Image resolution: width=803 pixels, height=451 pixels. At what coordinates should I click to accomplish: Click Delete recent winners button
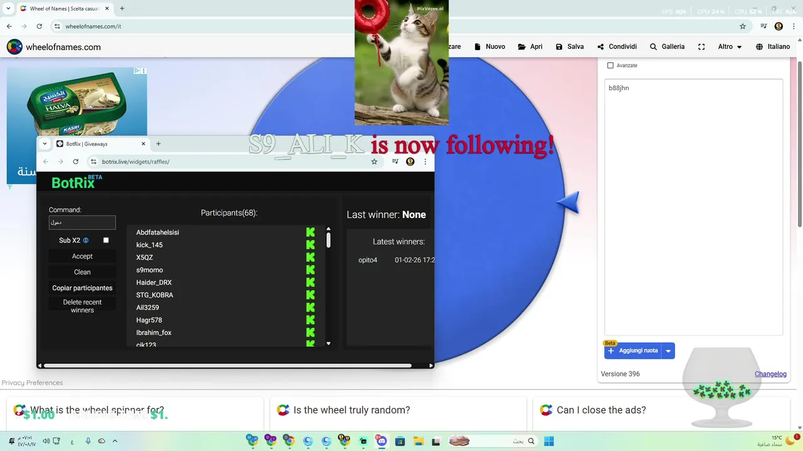click(x=82, y=306)
